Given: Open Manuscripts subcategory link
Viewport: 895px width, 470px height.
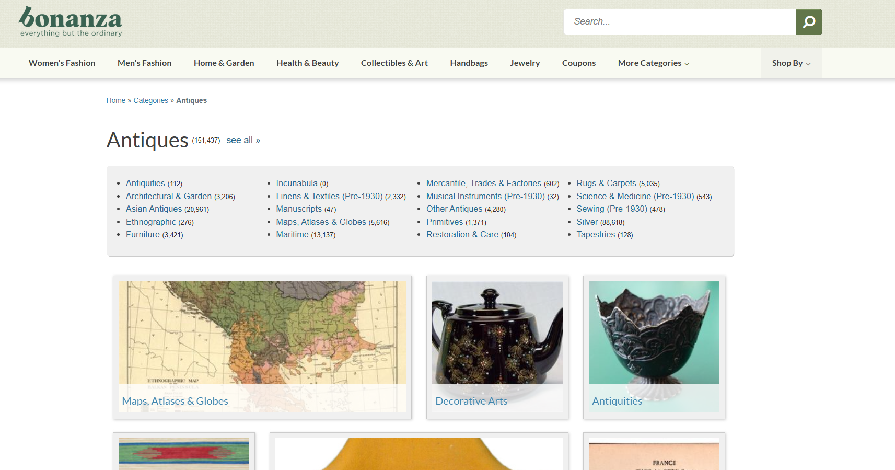Looking at the screenshot, I should point(299,209).
